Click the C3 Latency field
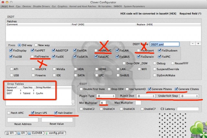Viewport: 207px width, 138px height. [188, 109]
